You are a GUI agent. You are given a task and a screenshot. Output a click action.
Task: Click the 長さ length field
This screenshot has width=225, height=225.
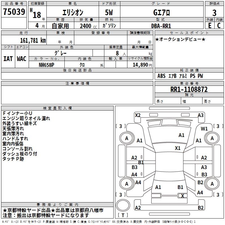[x=168, y=101]
